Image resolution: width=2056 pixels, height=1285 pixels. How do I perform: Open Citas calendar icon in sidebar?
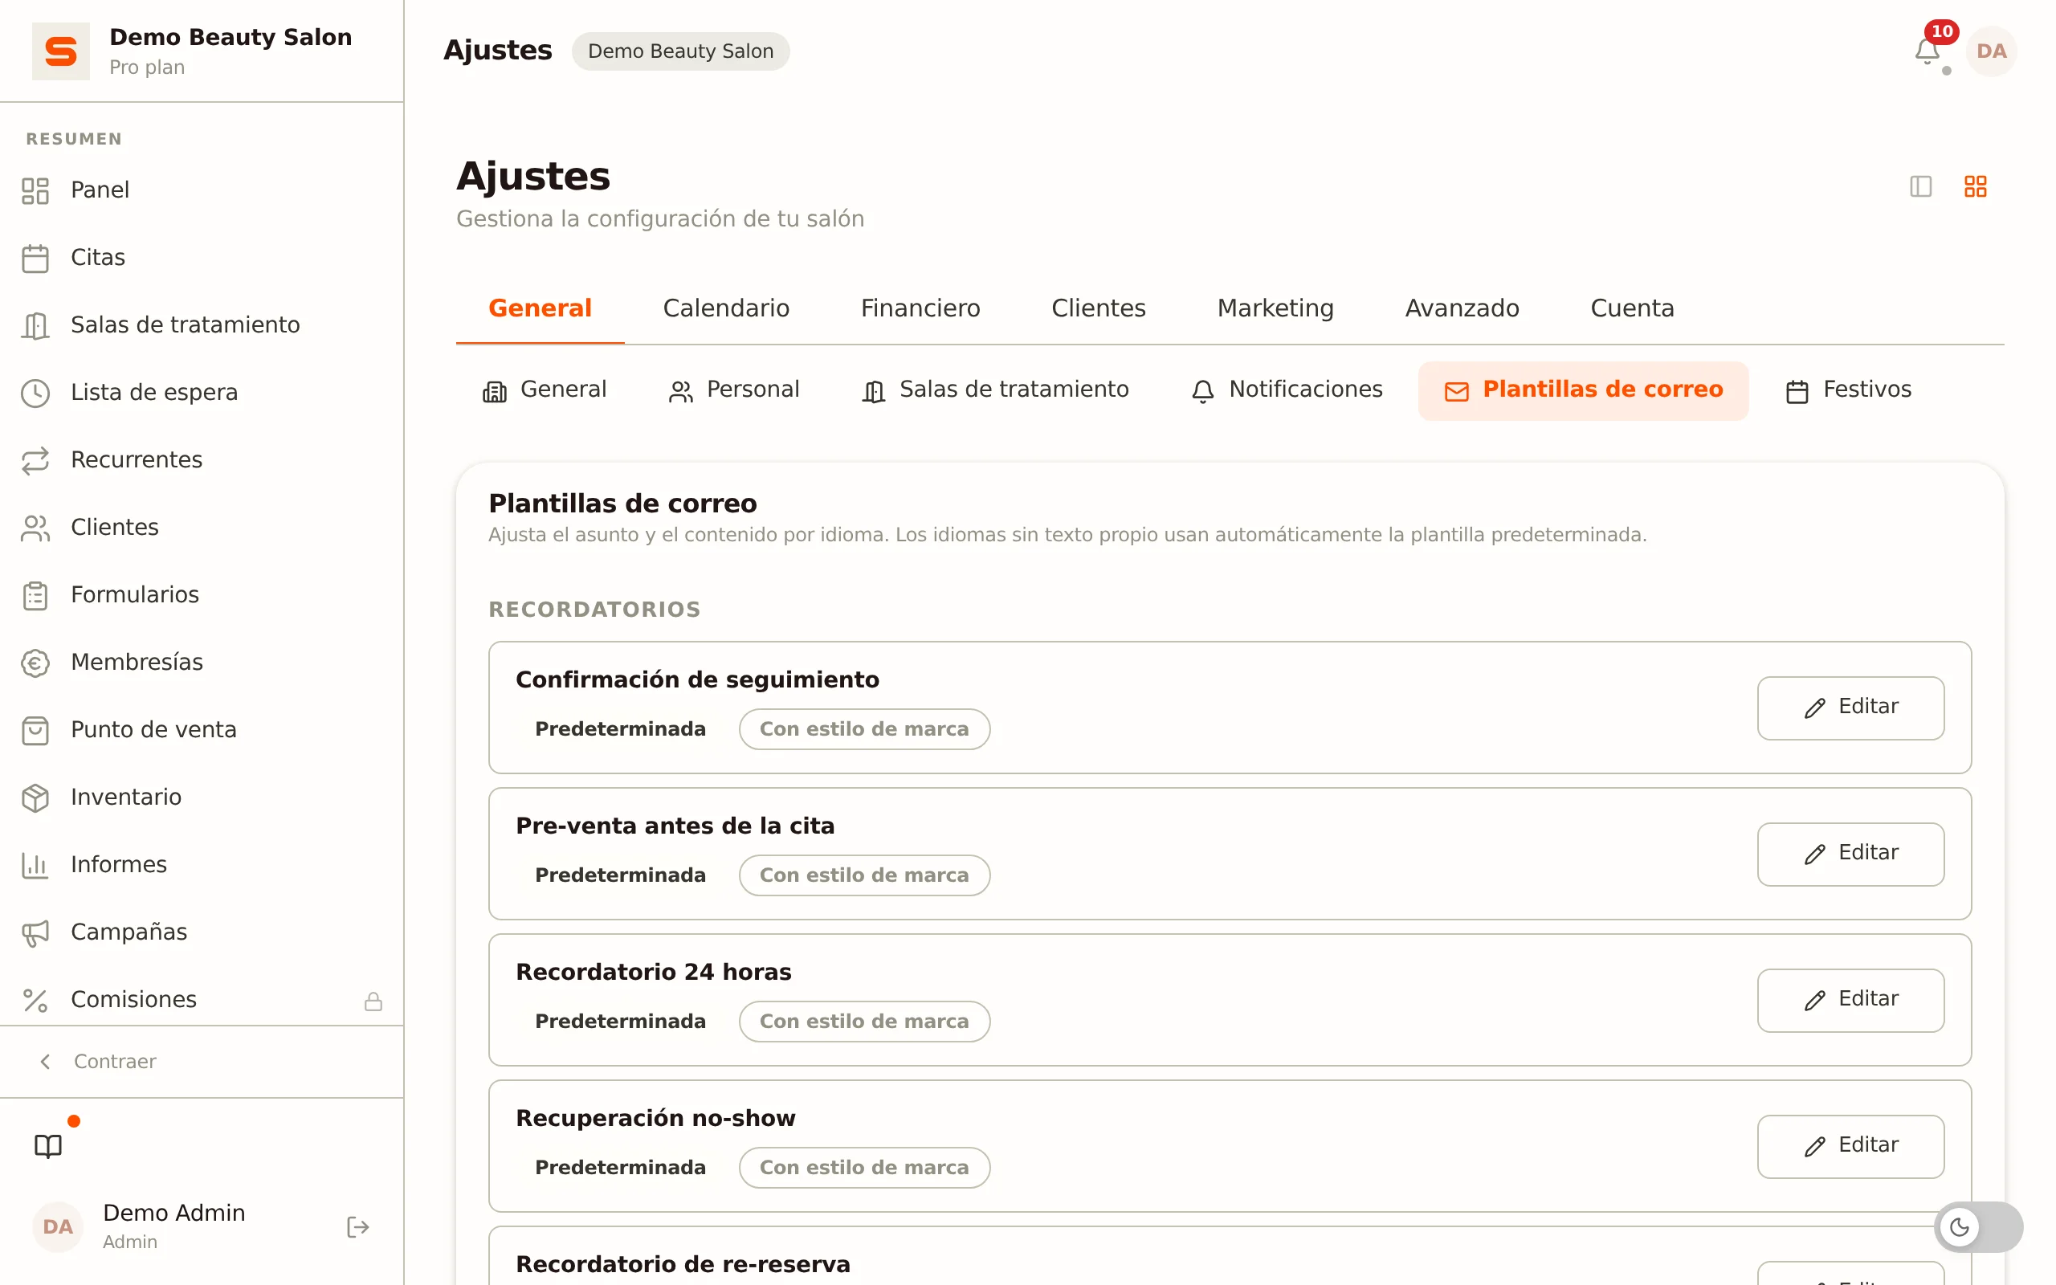pos(35,258)
